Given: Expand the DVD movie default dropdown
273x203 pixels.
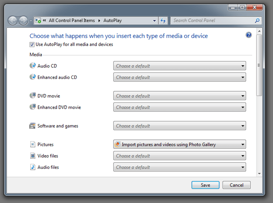Looking at the screenshot, I should (x=180, y=96).
